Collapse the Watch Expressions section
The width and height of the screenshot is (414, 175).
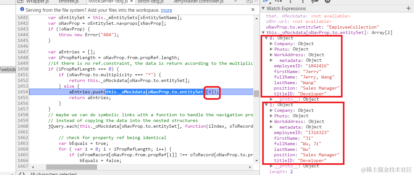tap(263, 9)
